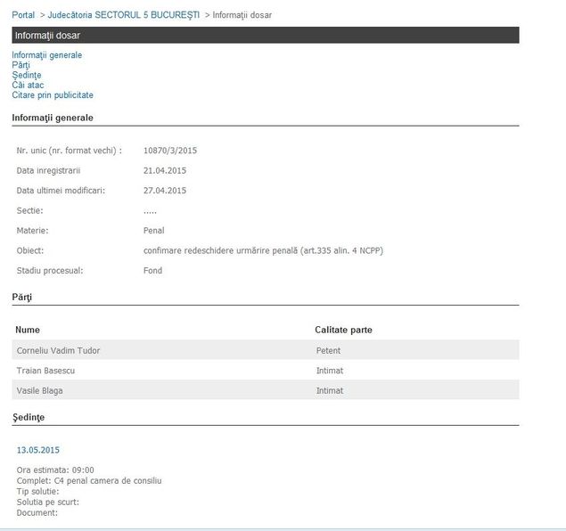Image resolution: width=566 pixels, height=531 pixels.
Task: Click the Solutia pe scurt label
Action: pyautogui.click(x=47, y=502)
